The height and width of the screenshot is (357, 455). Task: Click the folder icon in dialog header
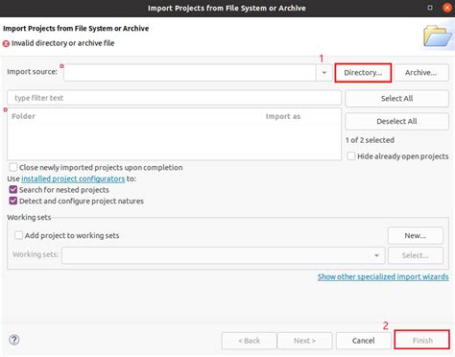coord(437,36)
